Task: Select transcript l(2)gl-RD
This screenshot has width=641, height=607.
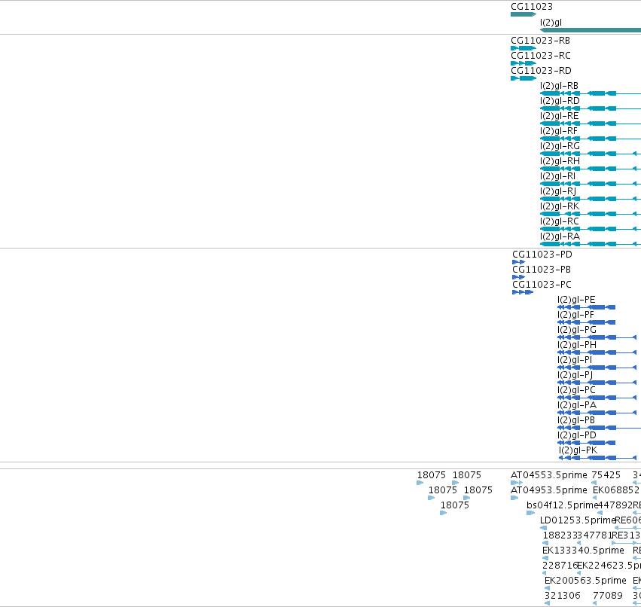Action: 591,108
